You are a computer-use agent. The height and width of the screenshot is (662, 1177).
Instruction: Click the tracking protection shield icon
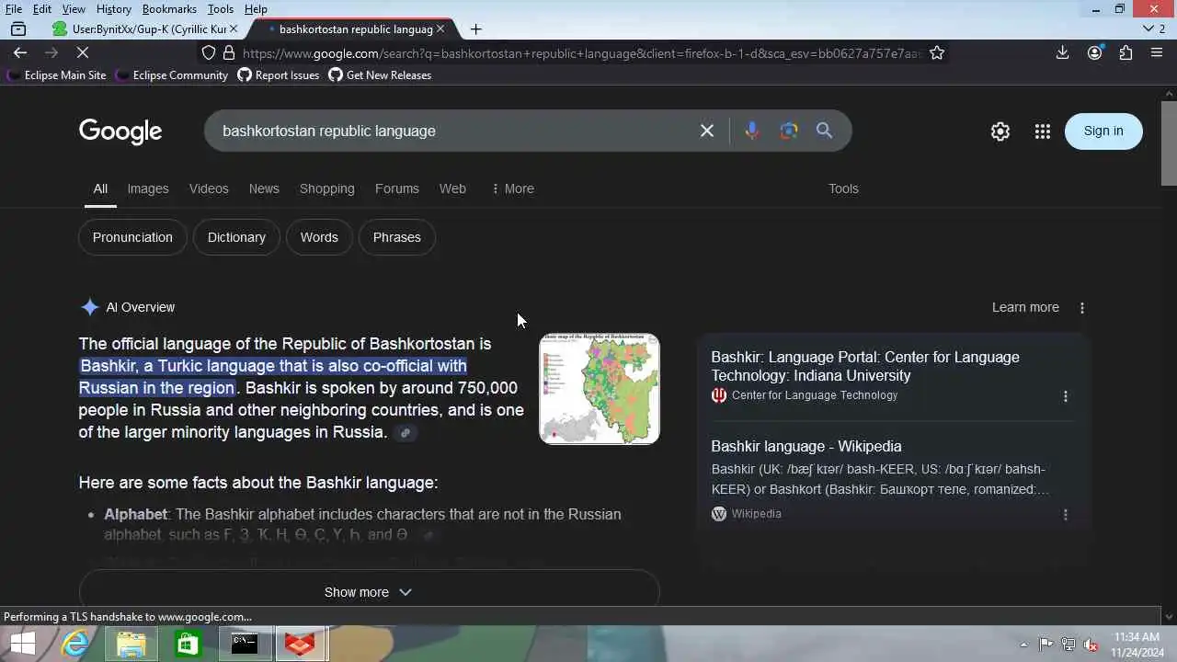point(209,52)
